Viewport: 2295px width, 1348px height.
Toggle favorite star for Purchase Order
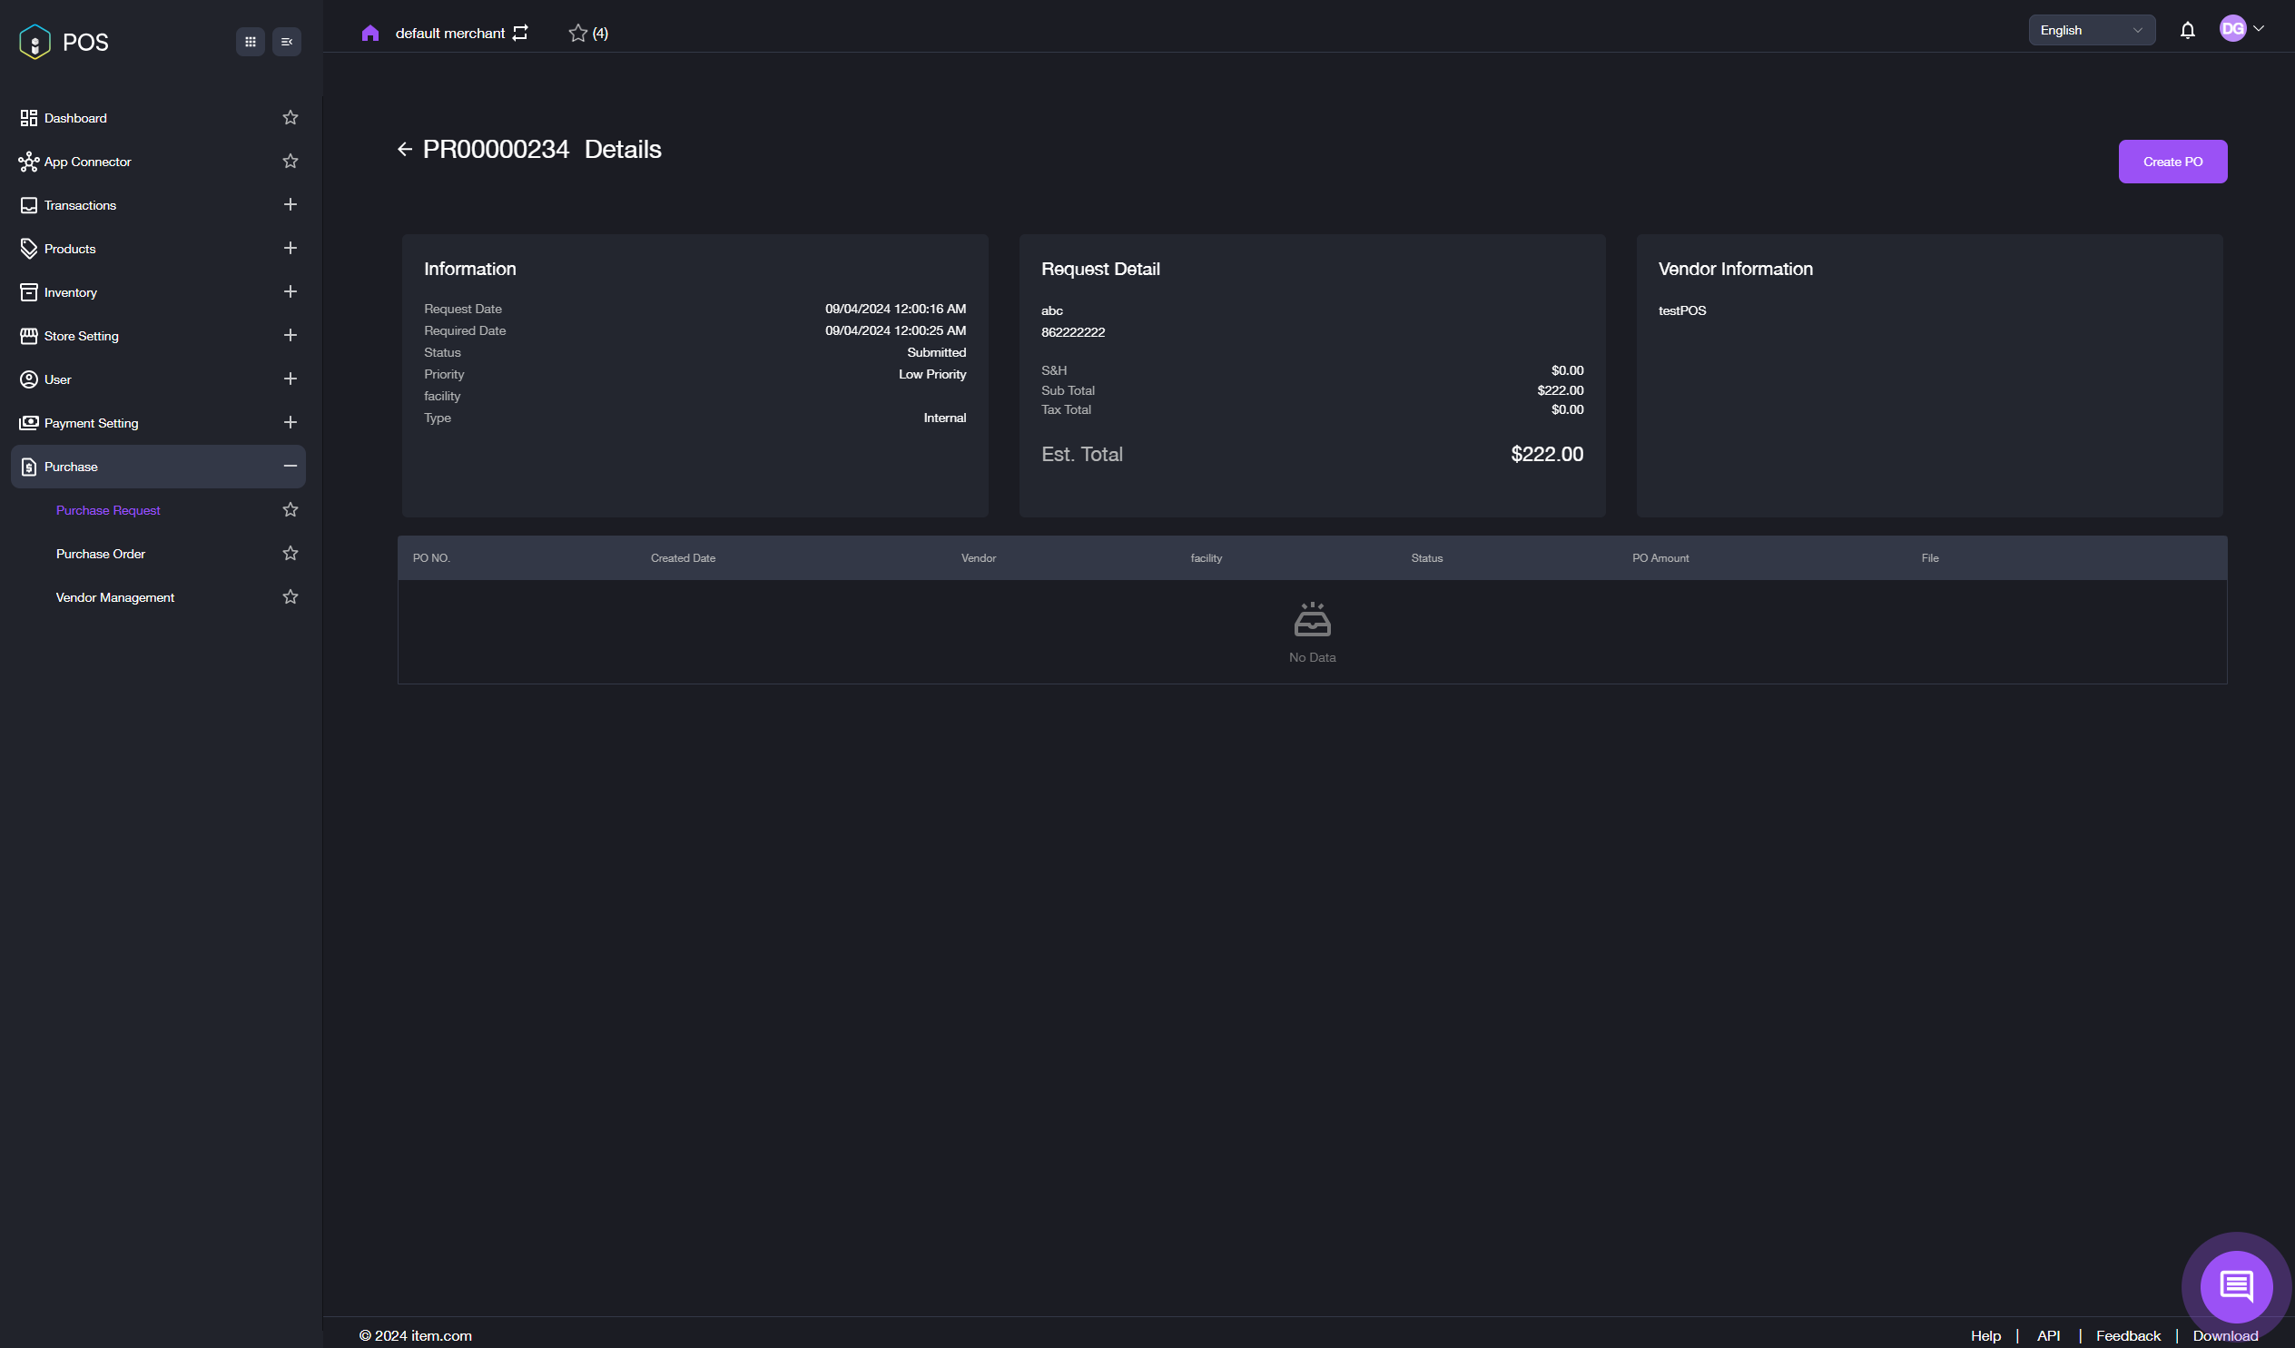coord(291,554)
